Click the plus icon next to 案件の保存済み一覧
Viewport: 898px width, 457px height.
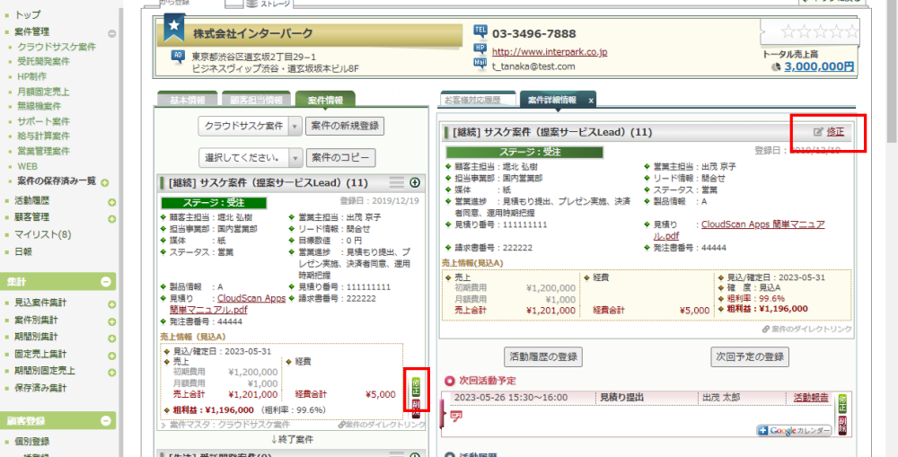pos(105,182)
